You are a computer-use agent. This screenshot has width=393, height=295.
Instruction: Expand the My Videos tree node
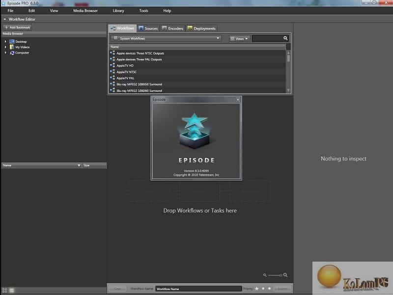point(5,47)
